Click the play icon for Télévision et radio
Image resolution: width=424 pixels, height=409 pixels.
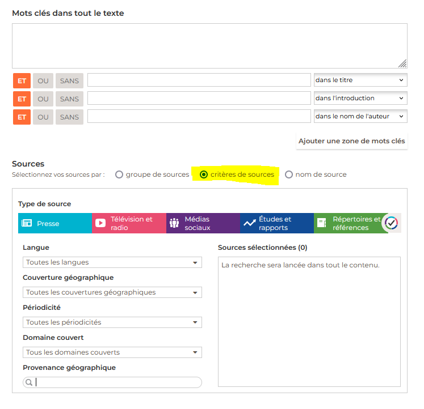tap(100, 223)
